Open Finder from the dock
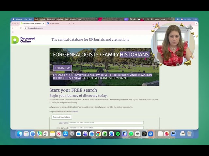 pyautogui.click(x=20, y=134)
